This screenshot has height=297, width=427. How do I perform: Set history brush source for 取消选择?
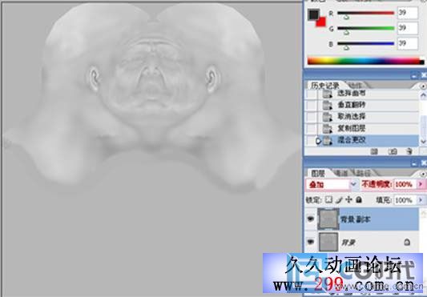point(312,117)
